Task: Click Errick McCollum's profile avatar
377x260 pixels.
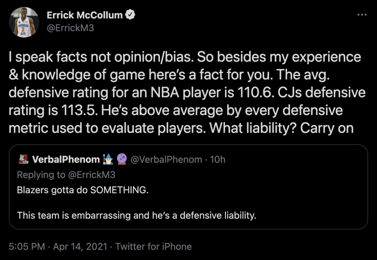Action: 24,22
